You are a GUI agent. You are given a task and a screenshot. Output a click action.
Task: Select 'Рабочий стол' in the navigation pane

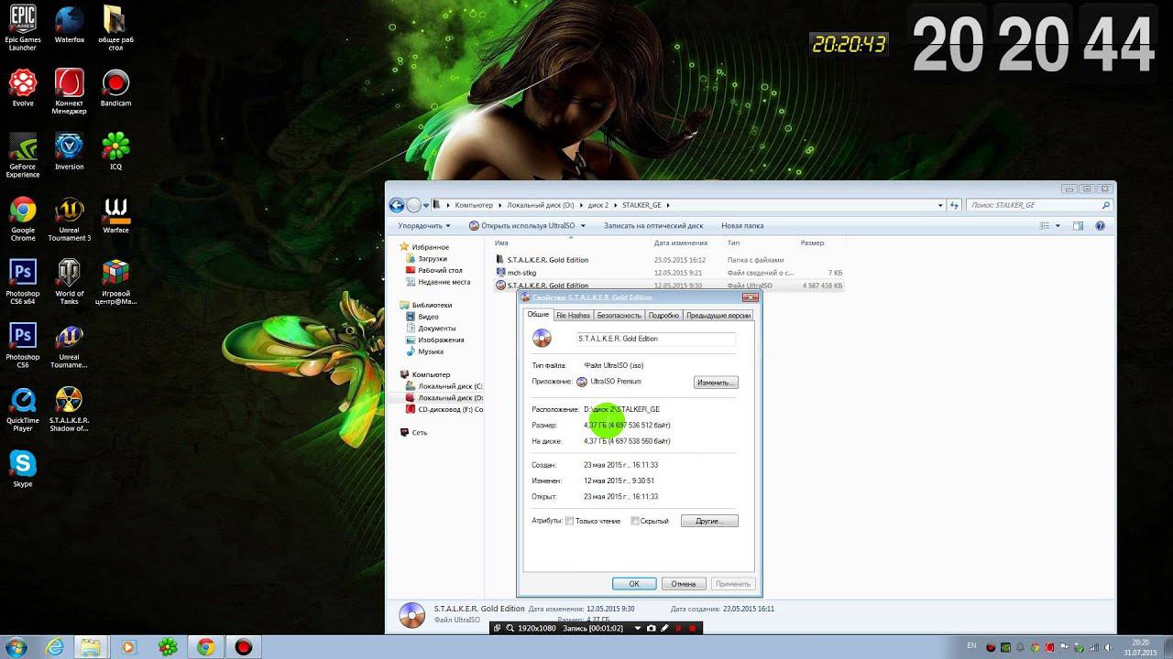[434, 271]
